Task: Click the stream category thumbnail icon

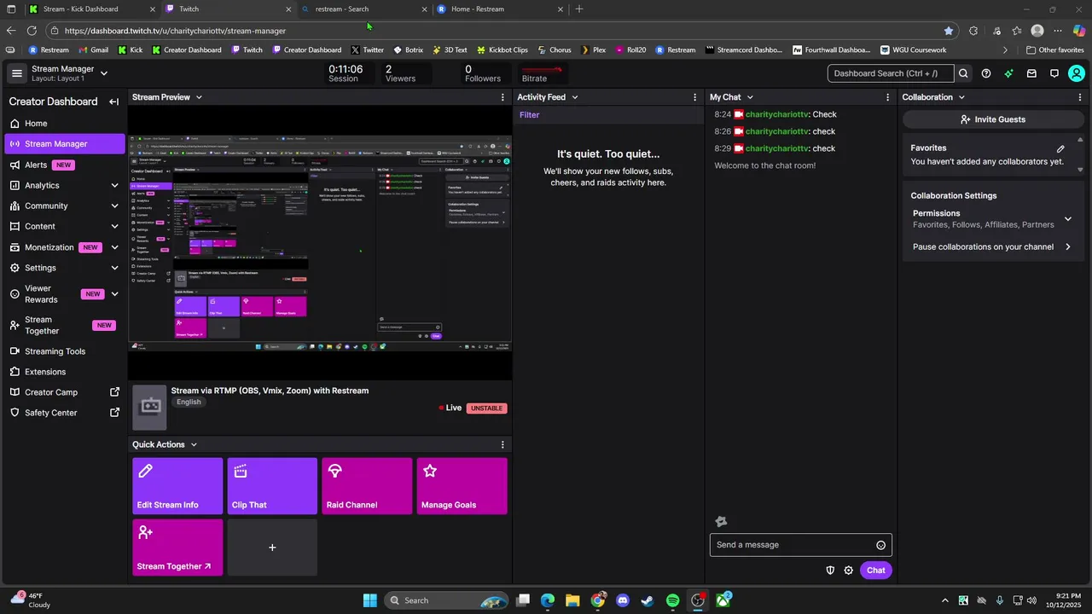Action: tap(150, 406)
